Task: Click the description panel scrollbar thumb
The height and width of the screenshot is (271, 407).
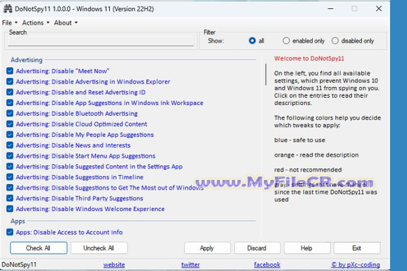Action: click(266, 75)
